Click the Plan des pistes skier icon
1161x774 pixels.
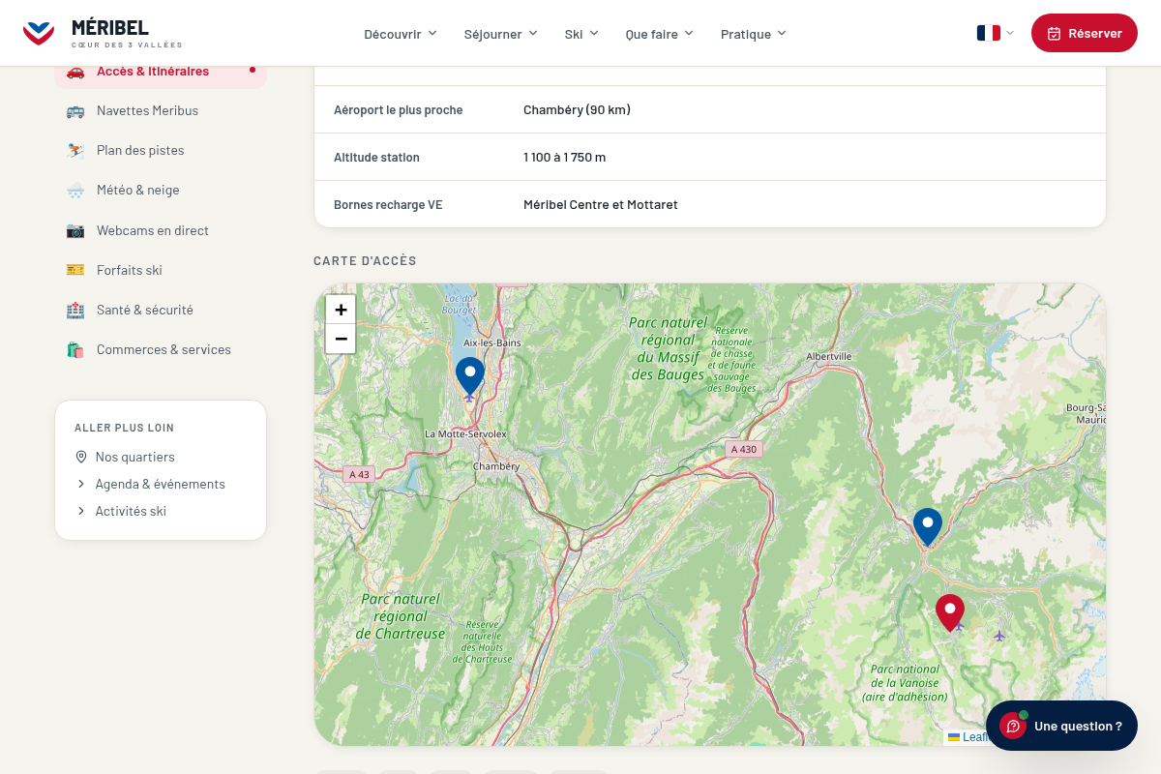tap(75, 151)
